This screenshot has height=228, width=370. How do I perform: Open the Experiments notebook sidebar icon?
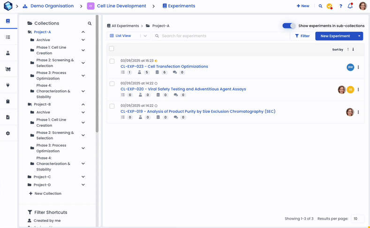8,21
